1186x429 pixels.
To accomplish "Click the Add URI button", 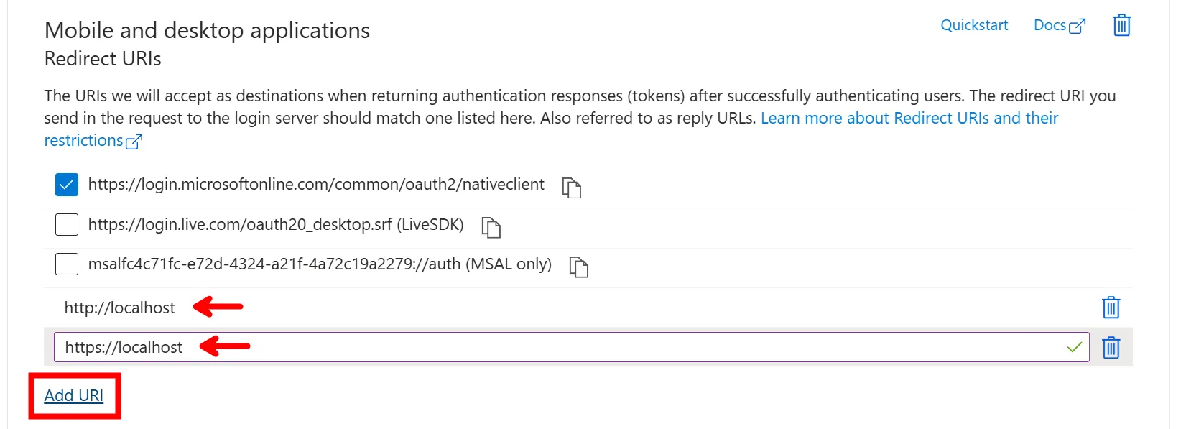I will point(73,395).
